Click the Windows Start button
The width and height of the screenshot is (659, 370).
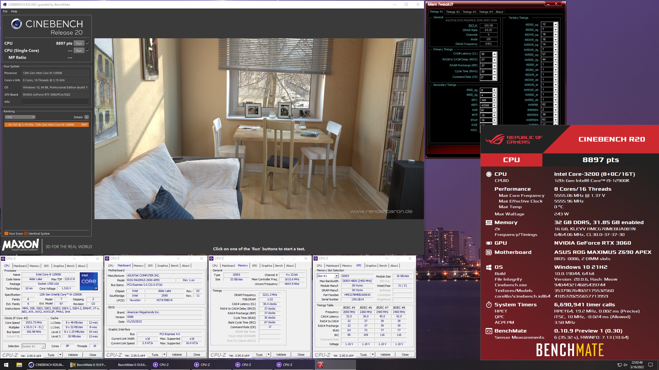(x=6, y=365)
